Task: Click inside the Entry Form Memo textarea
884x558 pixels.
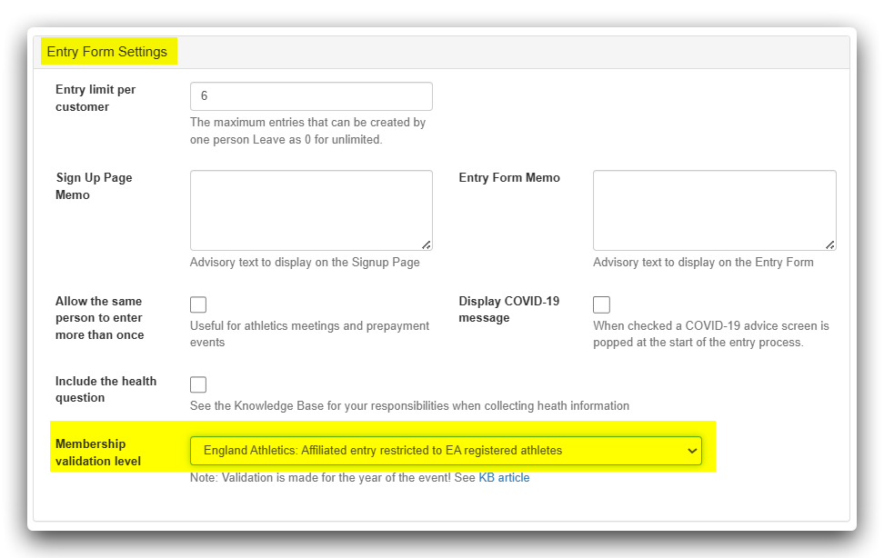Action: [713, 209]
